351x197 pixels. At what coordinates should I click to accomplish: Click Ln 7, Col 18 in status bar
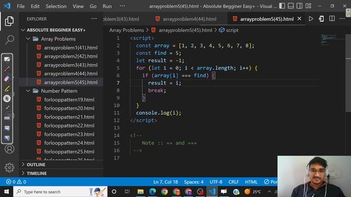point(166,182)
